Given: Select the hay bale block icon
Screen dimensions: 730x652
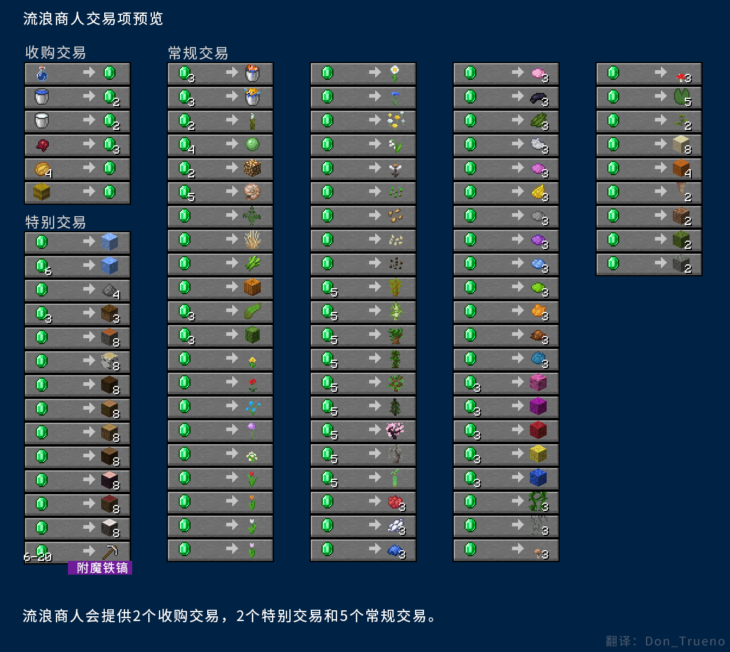Looking at the screenshot, I should 42,192.
